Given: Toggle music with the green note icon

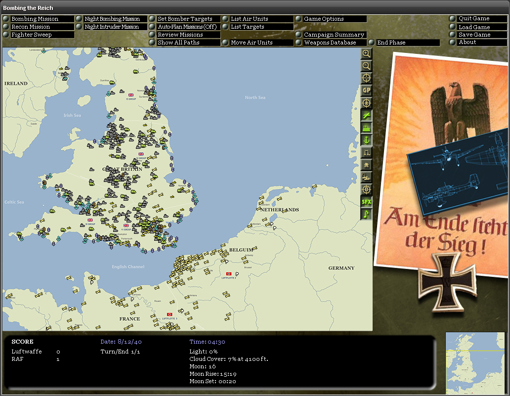Looking at the screenshot, I should (366, 215).
